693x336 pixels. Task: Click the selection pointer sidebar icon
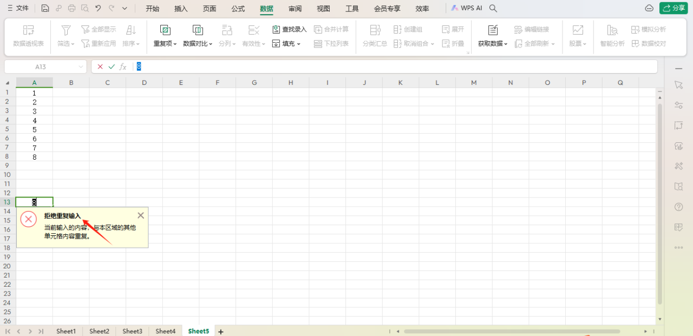pyautogui.click(x=678, y=85)
